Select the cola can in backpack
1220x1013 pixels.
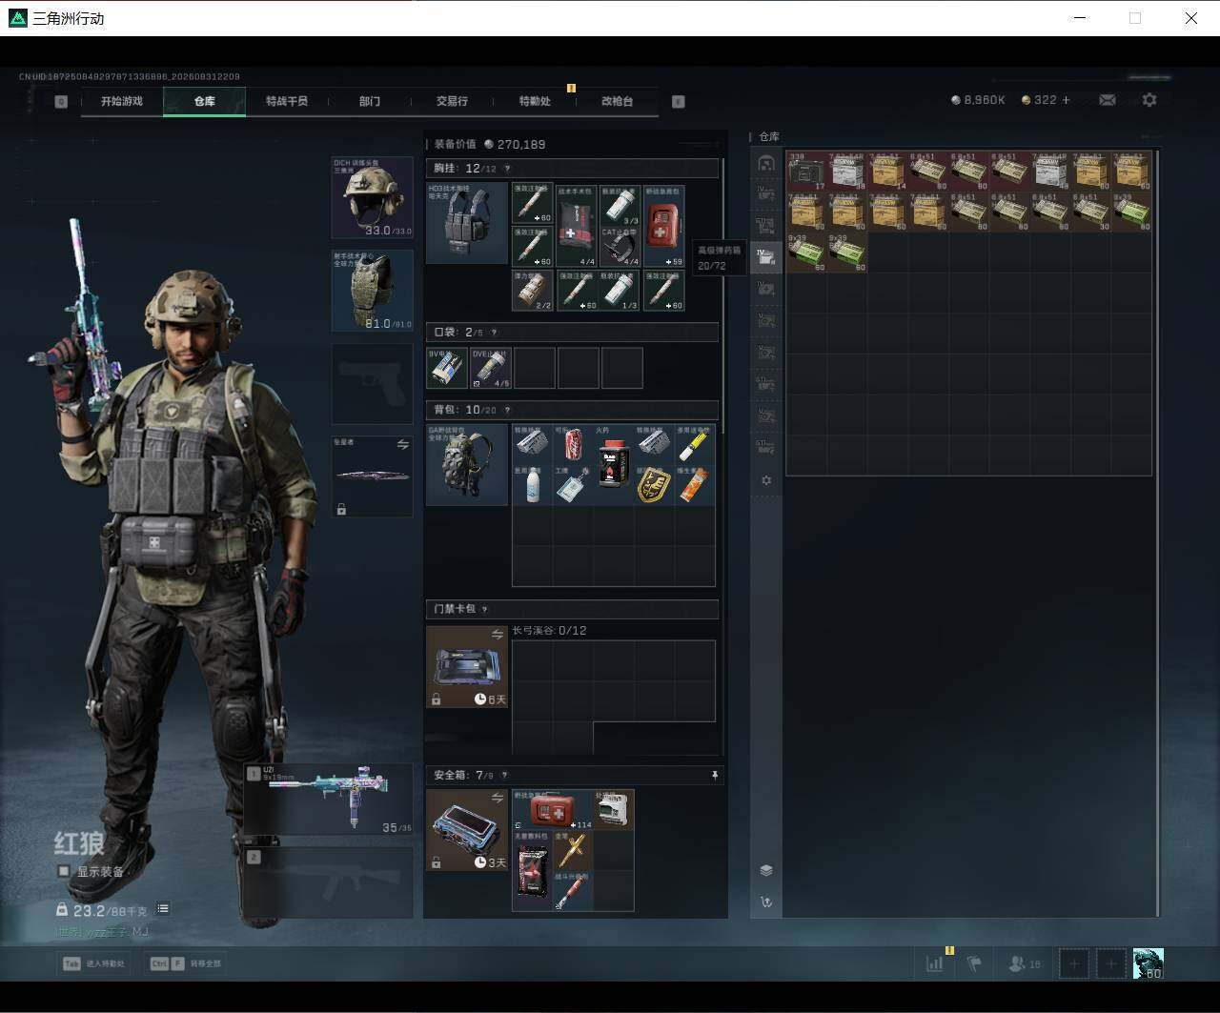coord(573,444)
